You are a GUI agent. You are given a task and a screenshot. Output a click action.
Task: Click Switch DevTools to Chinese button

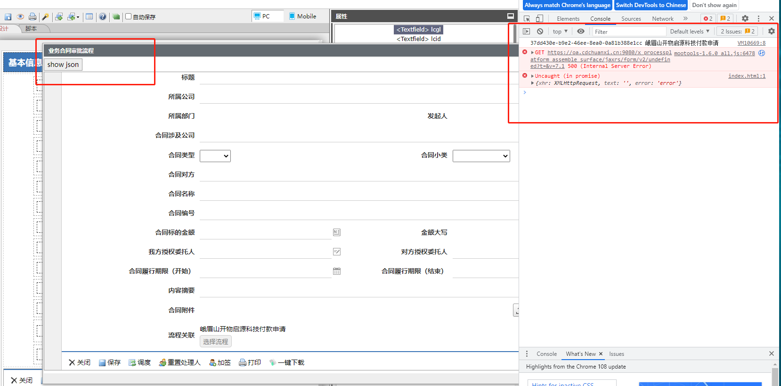pos(651,5)
